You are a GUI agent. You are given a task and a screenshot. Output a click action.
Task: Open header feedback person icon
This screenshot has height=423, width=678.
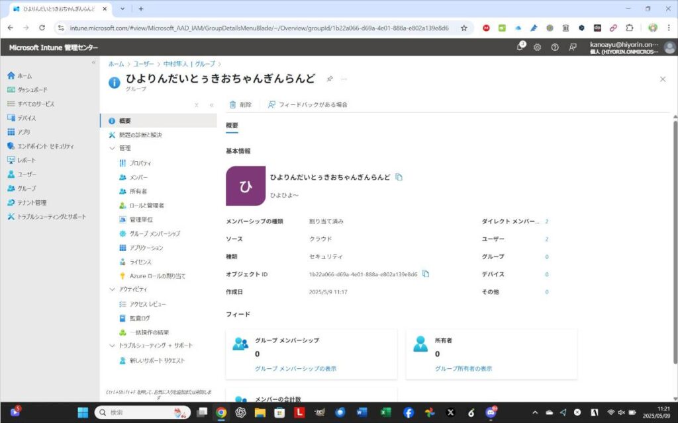[573, 48]
